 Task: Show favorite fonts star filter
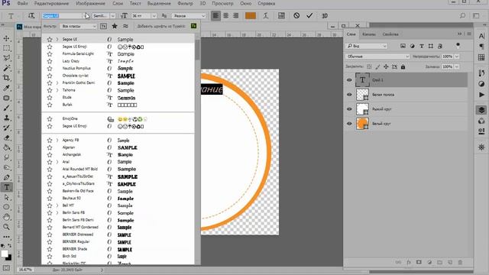click(115, 26)
